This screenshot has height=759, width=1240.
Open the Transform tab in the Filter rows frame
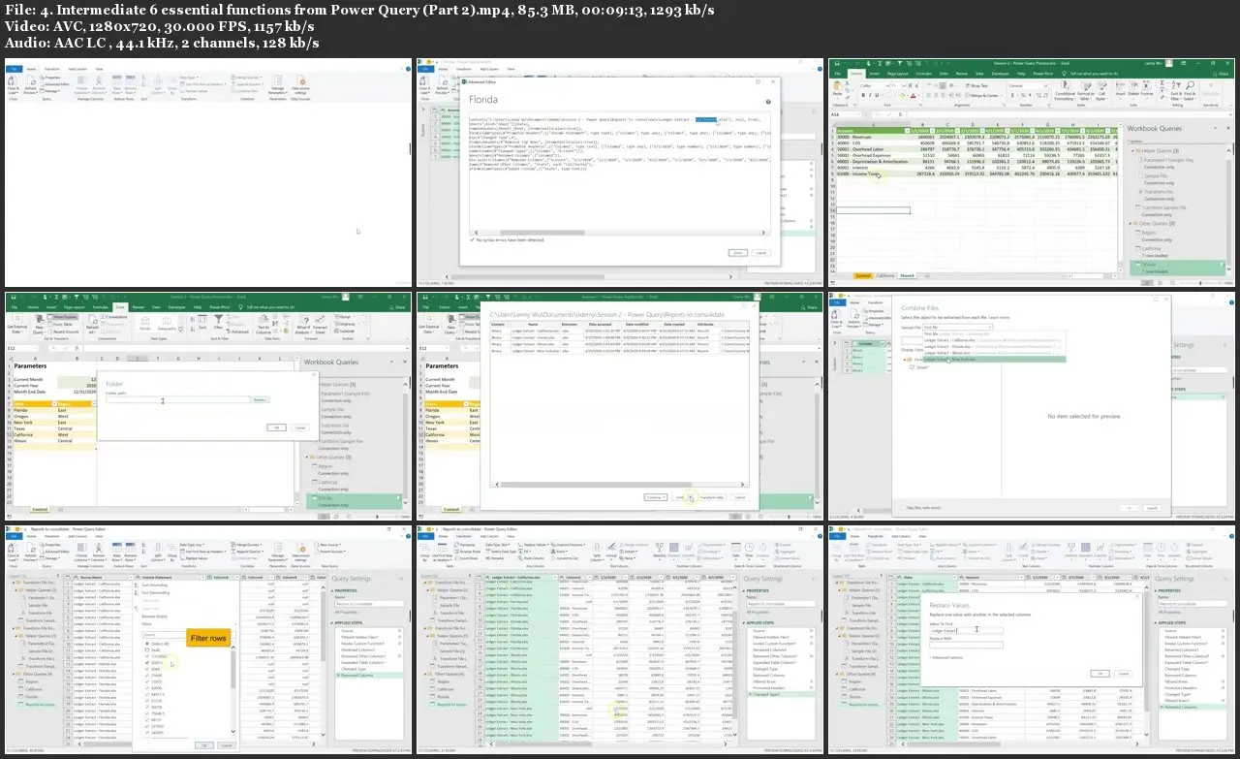point(51,536)
